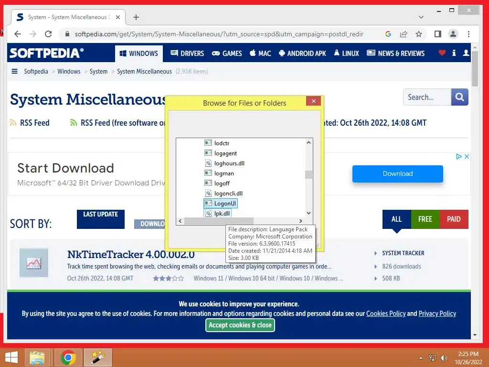Select logoncli.dll in the file list

pyautogui.click(x=228, y=193)
